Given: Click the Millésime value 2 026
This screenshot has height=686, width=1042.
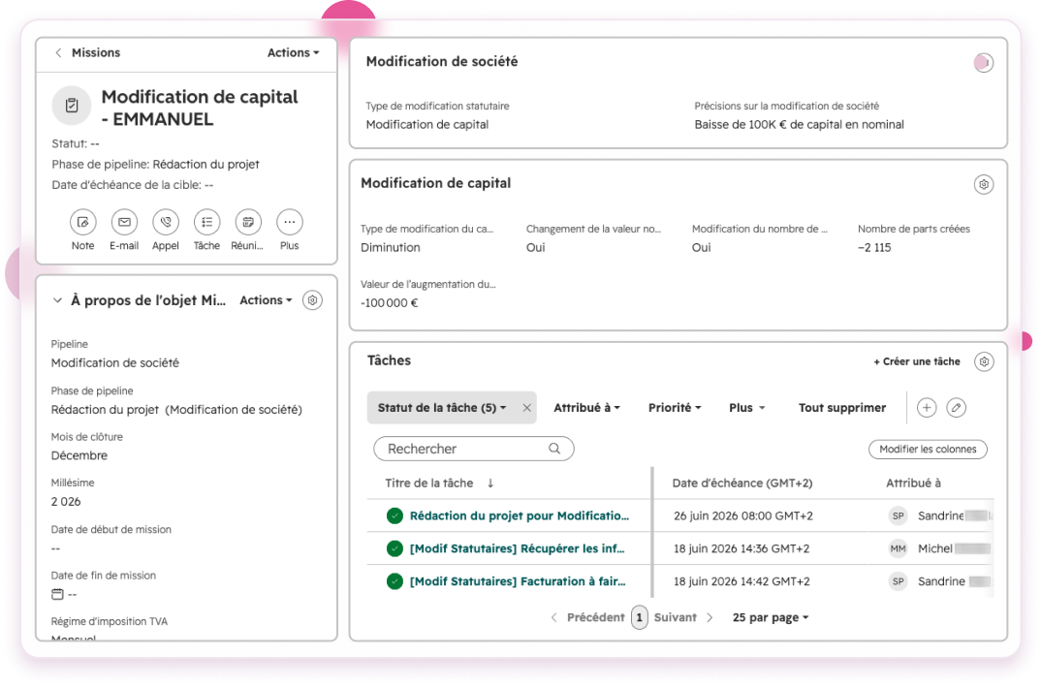Looking at the screenshot, I should pos(66,501).
